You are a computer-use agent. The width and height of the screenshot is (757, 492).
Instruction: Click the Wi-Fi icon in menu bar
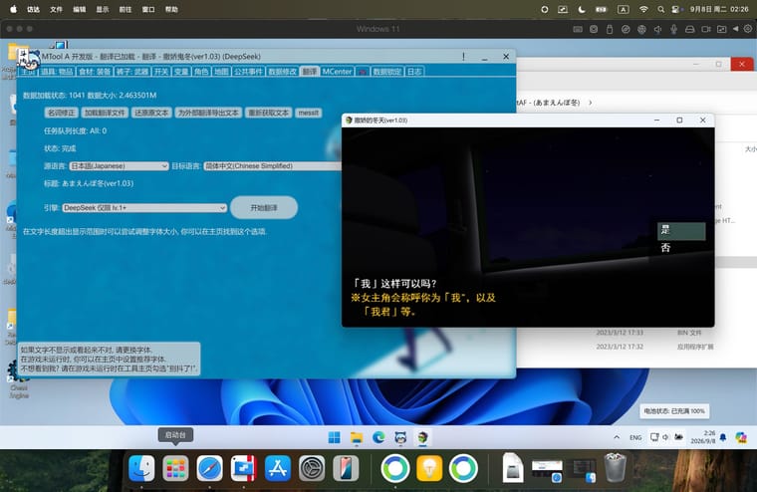coord(643,9)
